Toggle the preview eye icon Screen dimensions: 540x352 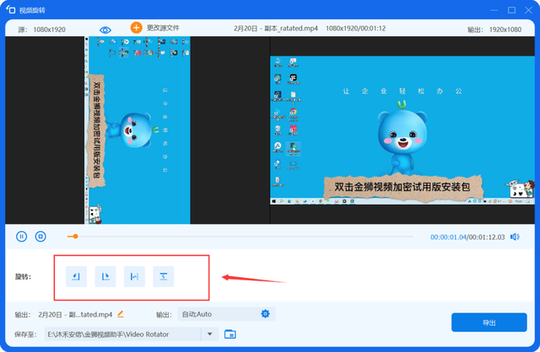105,30
